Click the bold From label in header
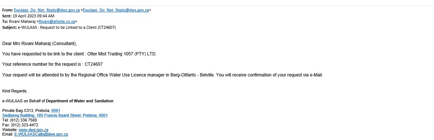 point(7,10)
